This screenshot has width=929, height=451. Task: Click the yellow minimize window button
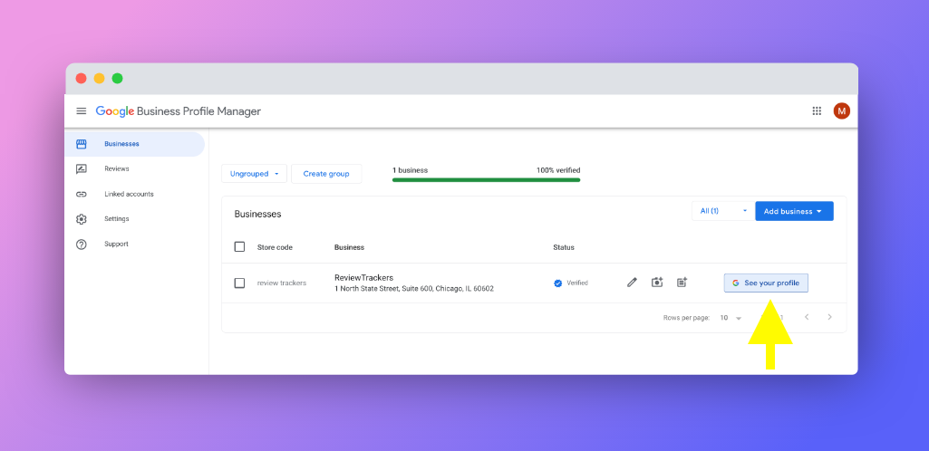point(99,78)
